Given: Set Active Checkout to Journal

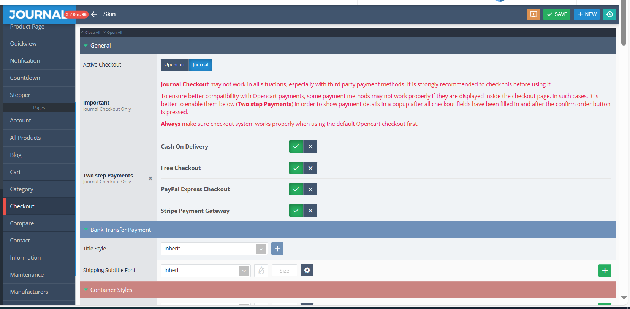Looking at the screenshot, I should [x=200, y=65].
